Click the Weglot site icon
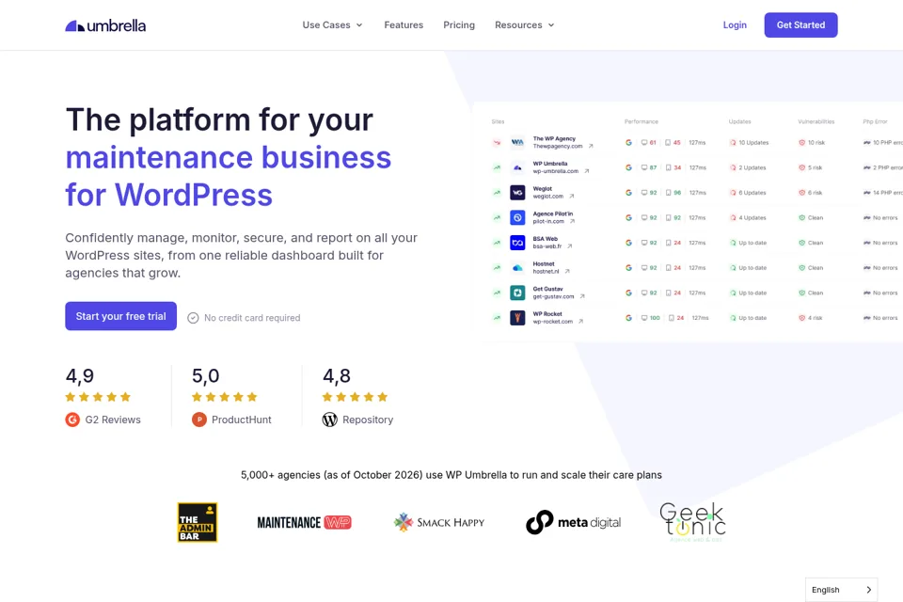903x602 pixels. pos(517,193)
